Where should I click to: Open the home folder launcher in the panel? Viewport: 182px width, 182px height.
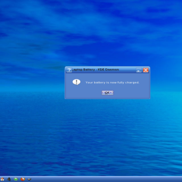(x=2, y=179)
